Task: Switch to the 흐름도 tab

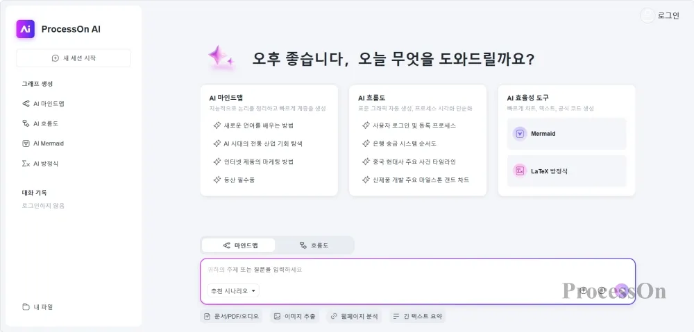Action: coord(314,245)
